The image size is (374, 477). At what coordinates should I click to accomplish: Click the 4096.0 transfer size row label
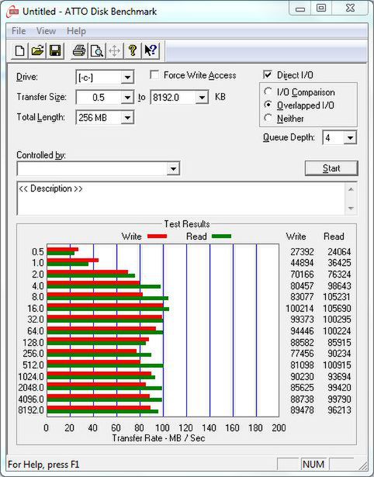coord(31,399)
